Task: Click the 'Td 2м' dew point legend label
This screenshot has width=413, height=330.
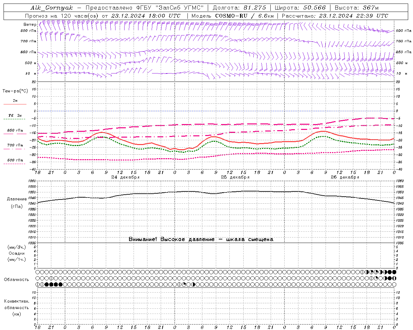Action: click(15, 115)
